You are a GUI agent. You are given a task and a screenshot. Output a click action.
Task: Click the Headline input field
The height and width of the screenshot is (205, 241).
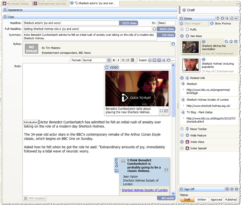coord(71,23)
